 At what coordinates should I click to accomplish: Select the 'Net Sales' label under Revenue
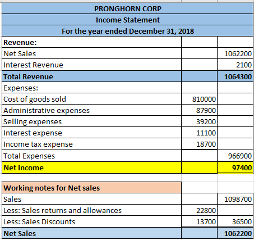click(91, 53)
